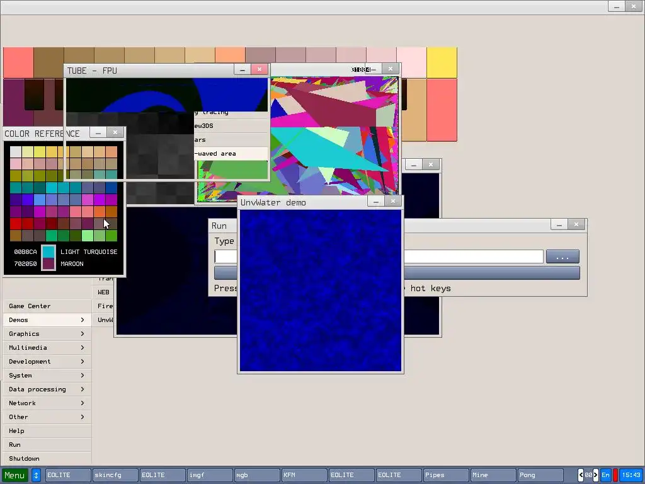
Task: Pick the white swatch in Color Reference
Action: (x=16, y=152)
